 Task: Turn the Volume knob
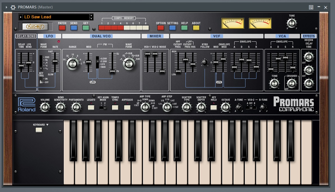(45, 107)
